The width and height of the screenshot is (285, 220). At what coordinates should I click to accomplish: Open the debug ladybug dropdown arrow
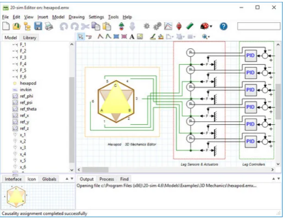pos(211,26)
